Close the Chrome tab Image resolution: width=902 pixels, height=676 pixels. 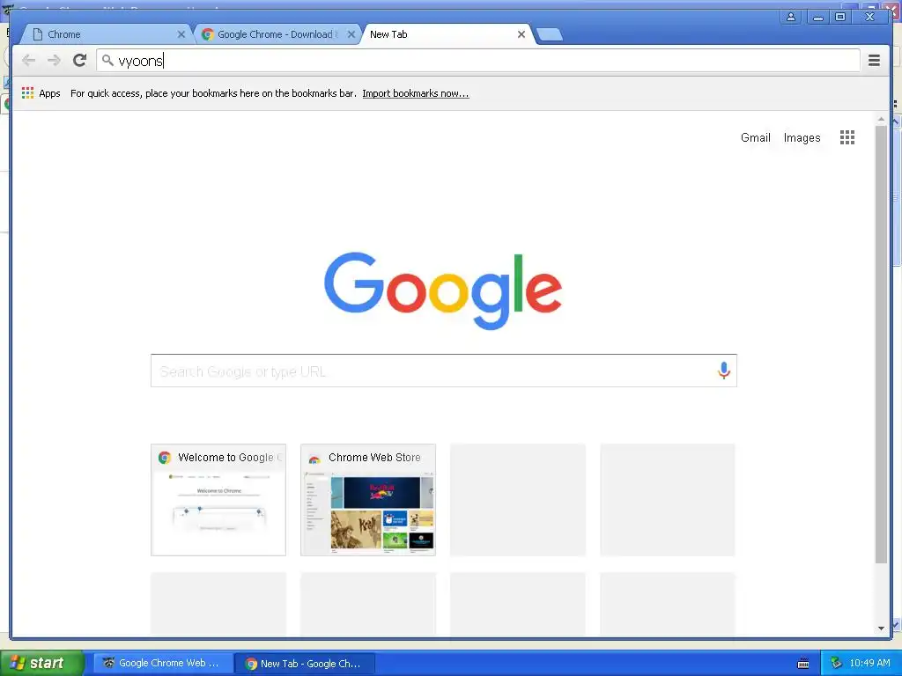click(181, 34)
